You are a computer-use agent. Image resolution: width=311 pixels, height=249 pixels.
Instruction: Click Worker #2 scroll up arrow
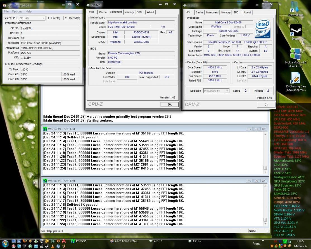[x=265, y=186]
